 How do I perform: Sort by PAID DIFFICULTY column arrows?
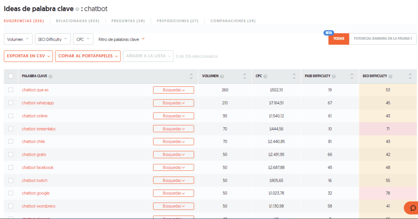352,76
